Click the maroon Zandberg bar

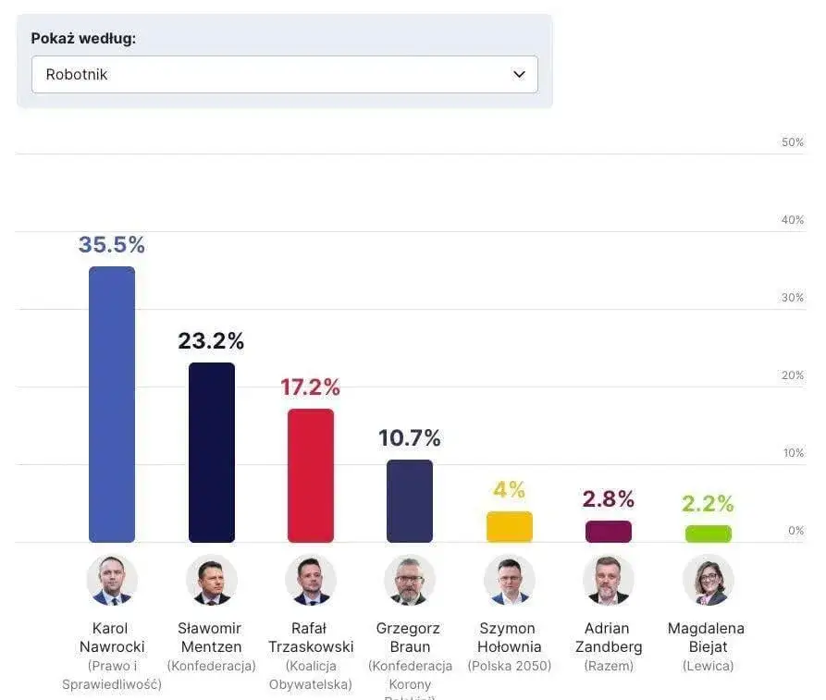609,531
